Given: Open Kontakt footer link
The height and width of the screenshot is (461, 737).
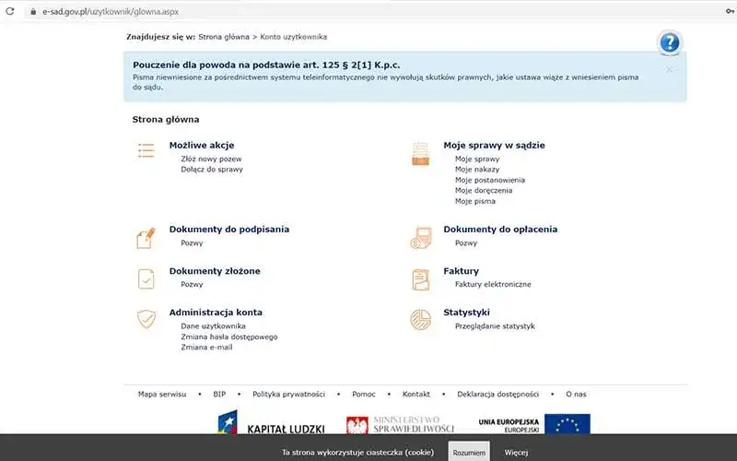Looking at the screenshot, I should click(x=416, y=395).
